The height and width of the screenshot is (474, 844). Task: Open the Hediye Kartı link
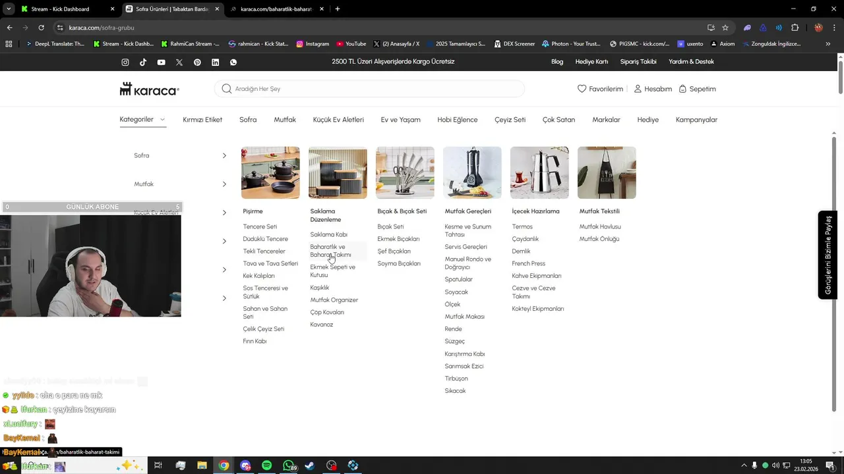coord(591,62)
